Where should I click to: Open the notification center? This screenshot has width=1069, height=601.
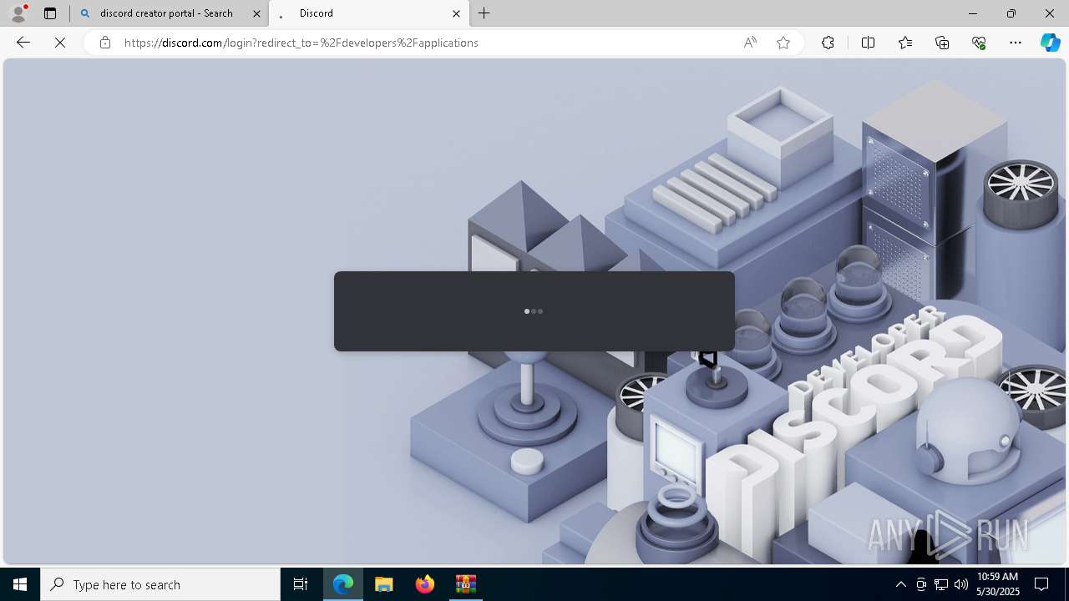[1041, 584]
